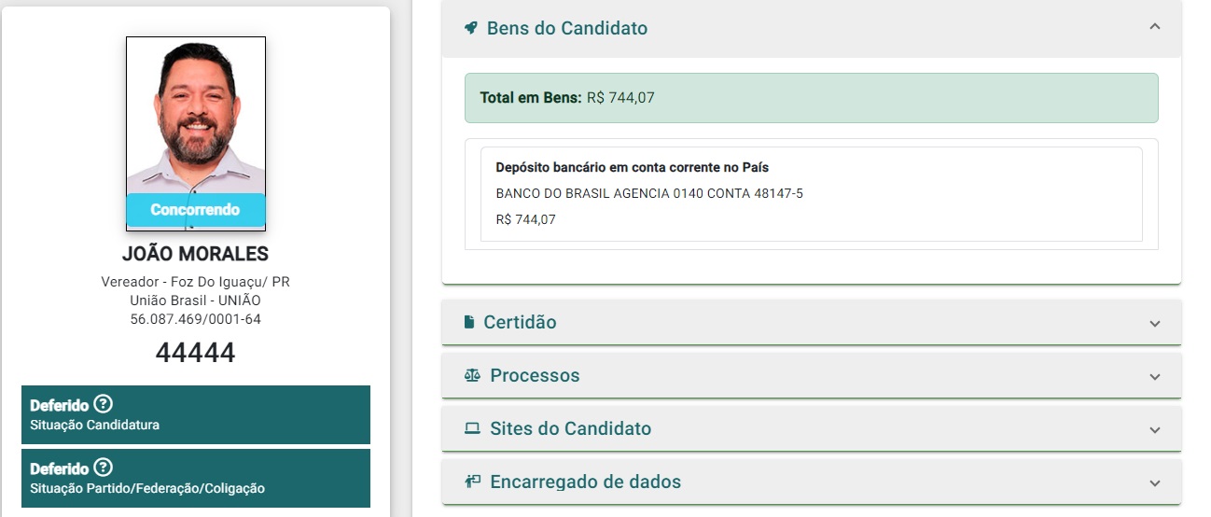1211x517 pixels.
Task: Click the Situação Candidatura Deferido box
Action: point(196,414)
